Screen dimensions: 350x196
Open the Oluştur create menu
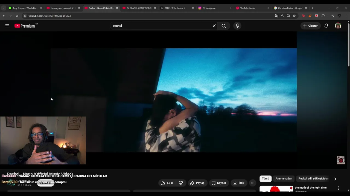(310, 26)
